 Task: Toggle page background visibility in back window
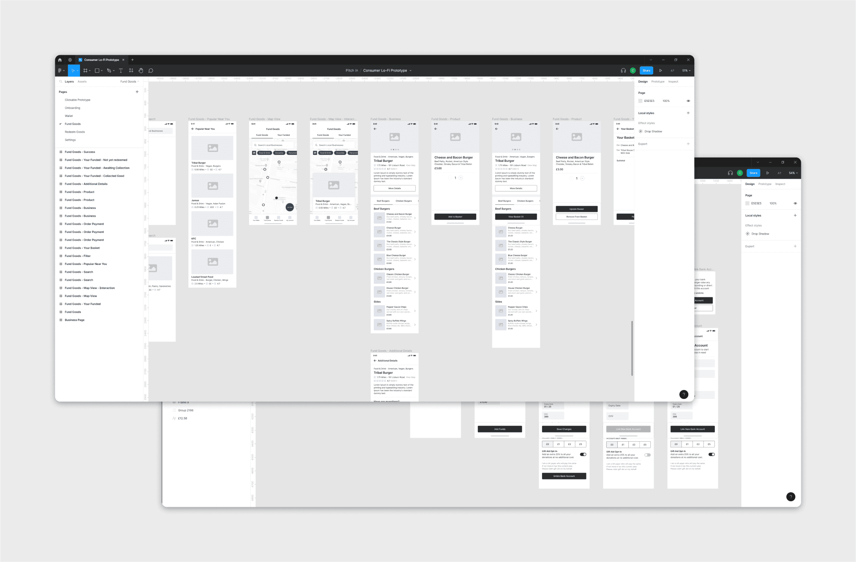coord(795,203)
